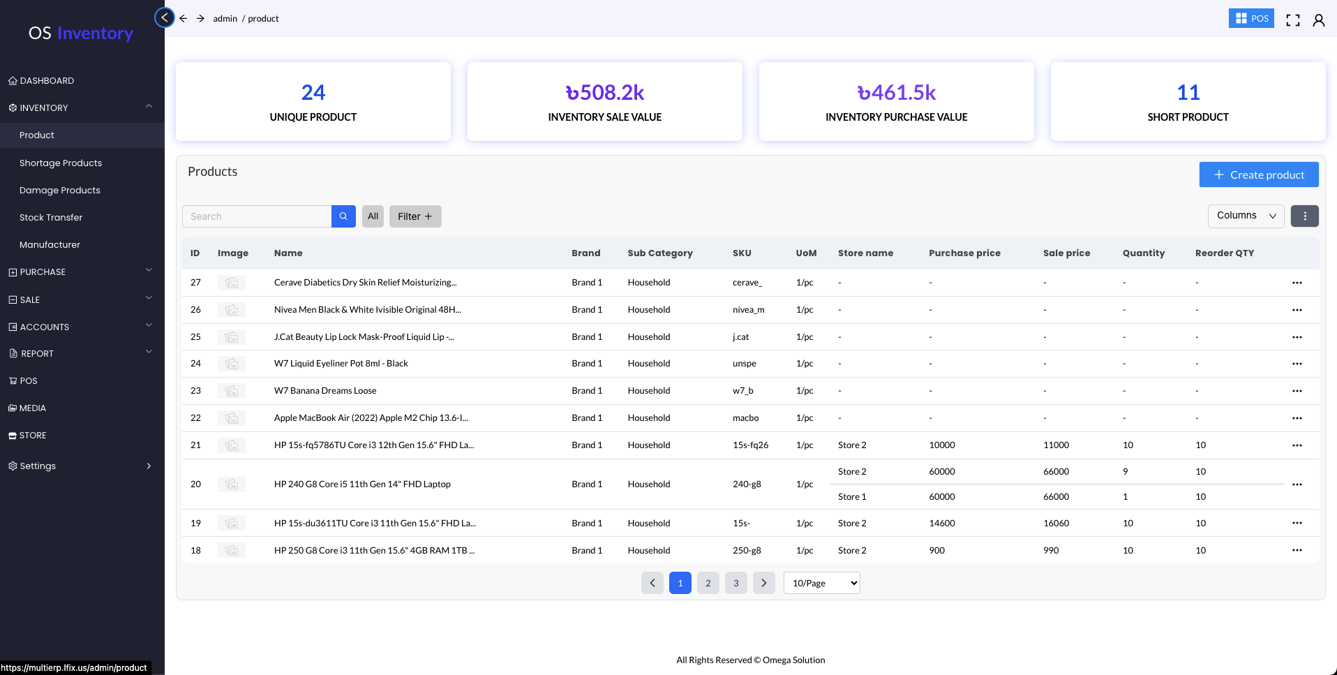
Task: Open actions menu for product ID 27
Action: tap(1297, 283)
